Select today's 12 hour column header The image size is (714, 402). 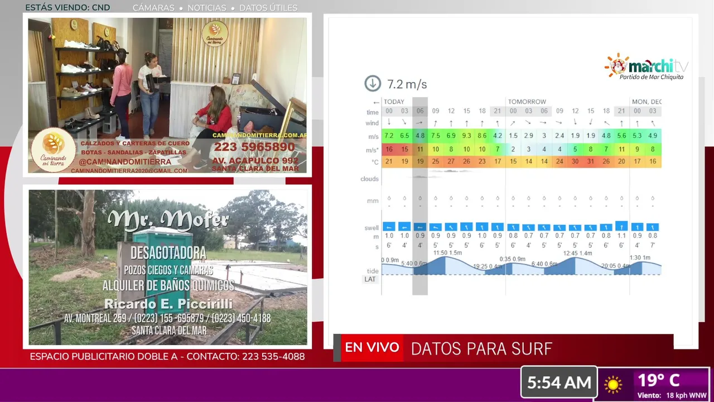451,111
